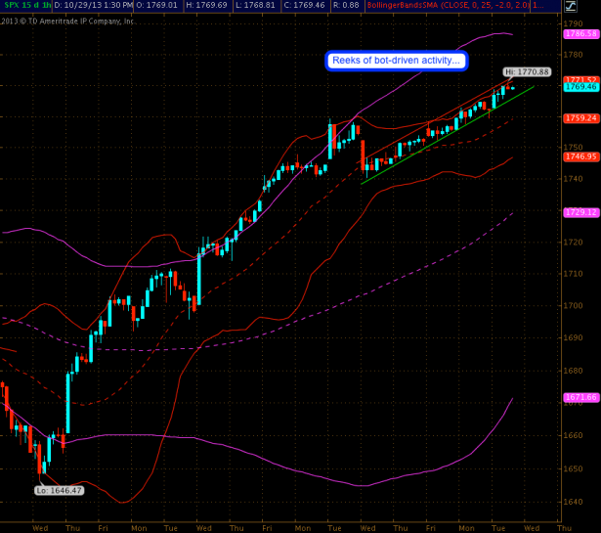
Task: Click the open value O: 1769.01
Action: coord(161,6)
